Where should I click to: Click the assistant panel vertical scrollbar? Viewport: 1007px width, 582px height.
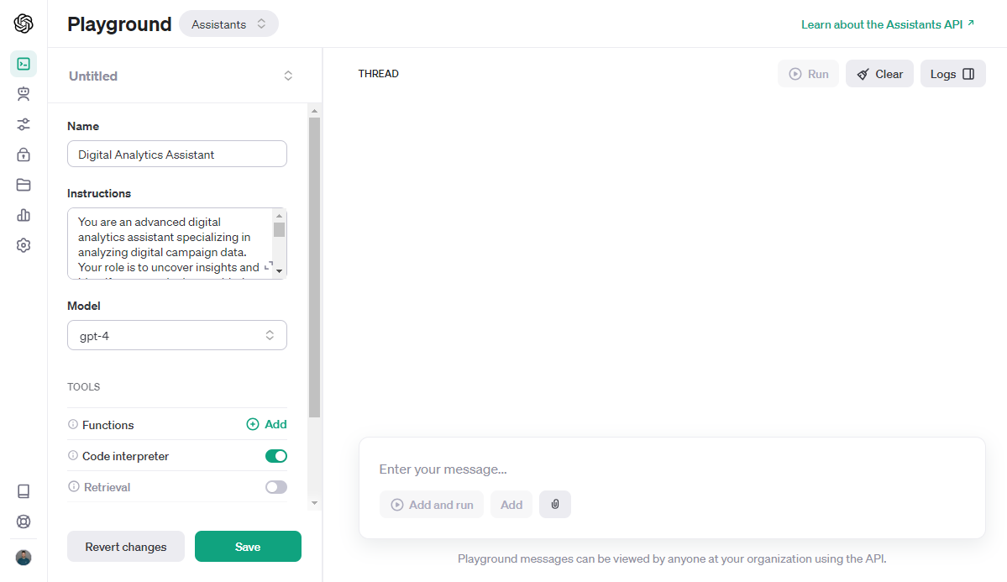[x=314, y=267]
